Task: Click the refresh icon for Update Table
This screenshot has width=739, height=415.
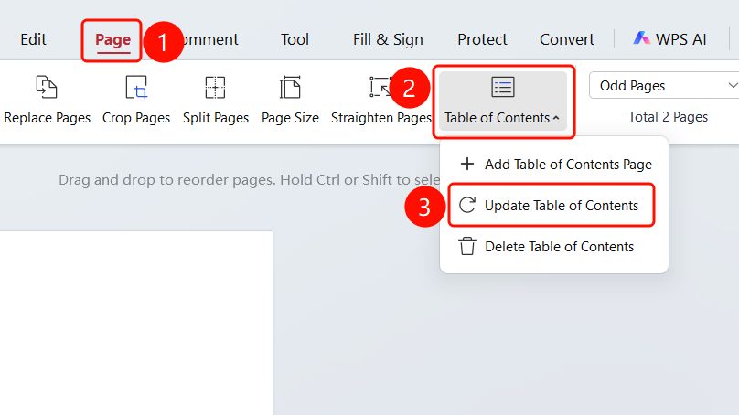Action: tap(467, 205)
